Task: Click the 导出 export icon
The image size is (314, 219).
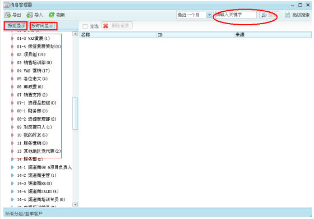Action: (x=8, y=15)
